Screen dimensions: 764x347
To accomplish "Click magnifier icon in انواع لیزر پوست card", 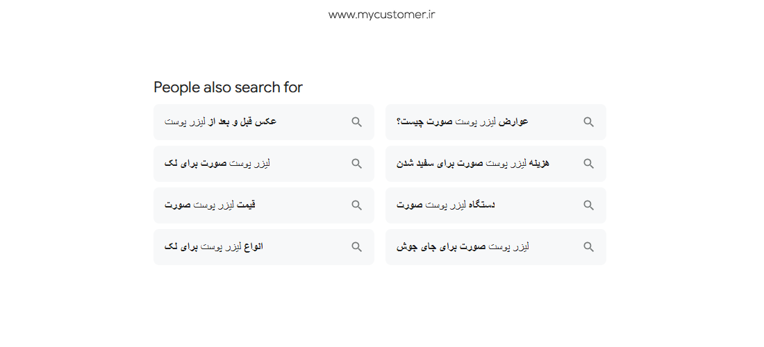I will tap(357, 247).
